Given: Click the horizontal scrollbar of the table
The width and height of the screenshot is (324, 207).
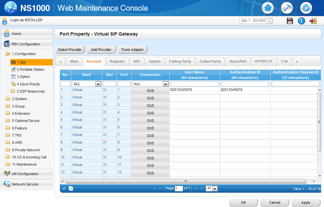Looking at the screenshot, I should [186, 181].
